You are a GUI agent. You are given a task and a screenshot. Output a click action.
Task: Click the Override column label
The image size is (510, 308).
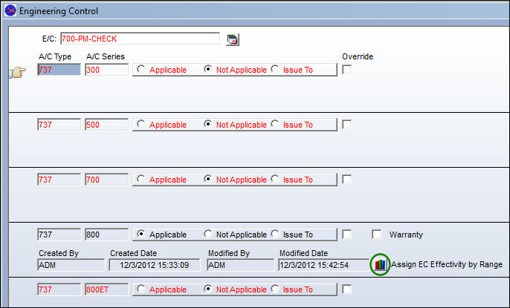[358, 56]
